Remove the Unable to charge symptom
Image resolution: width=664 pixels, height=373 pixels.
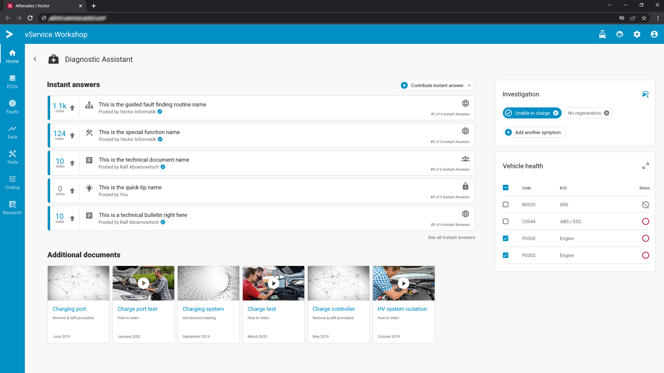point(555,113)
